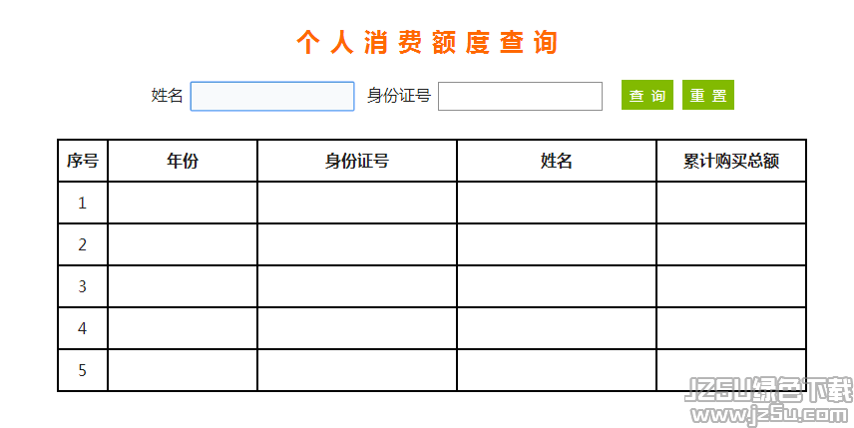Select the 年份 column header
Image resolution: width=854 pixels, height=428 pixels.
[x=183, y=161]
